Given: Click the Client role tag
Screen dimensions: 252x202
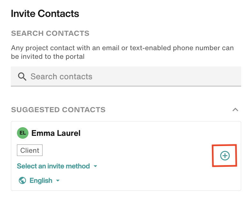Looking at the screenshot, I should click(30, 150).
